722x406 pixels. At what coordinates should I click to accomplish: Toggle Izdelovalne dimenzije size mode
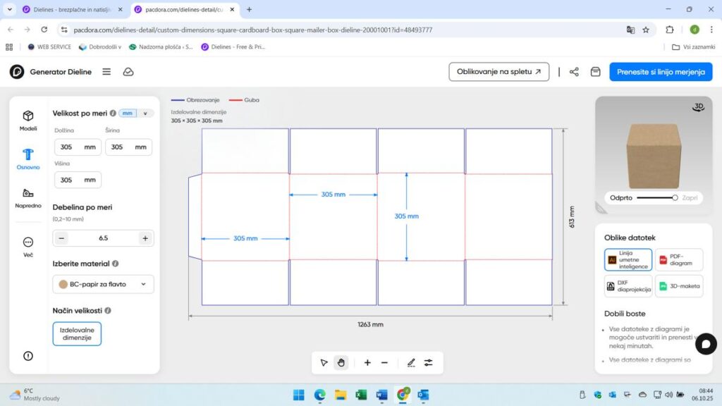point(77,333)
